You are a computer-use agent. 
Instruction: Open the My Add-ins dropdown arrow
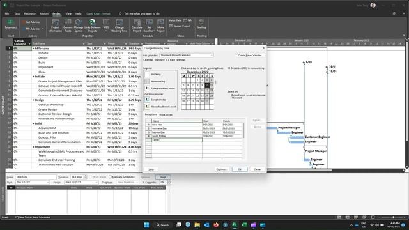pos(43,29)
